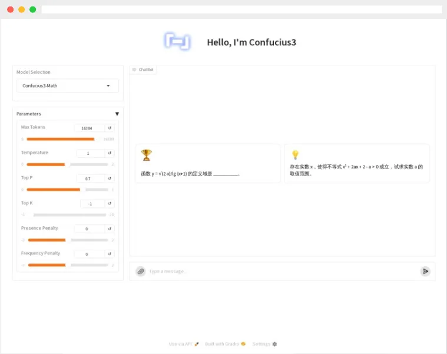
Task: Select the lightbulb example inequality question
Action: point(356,164)
